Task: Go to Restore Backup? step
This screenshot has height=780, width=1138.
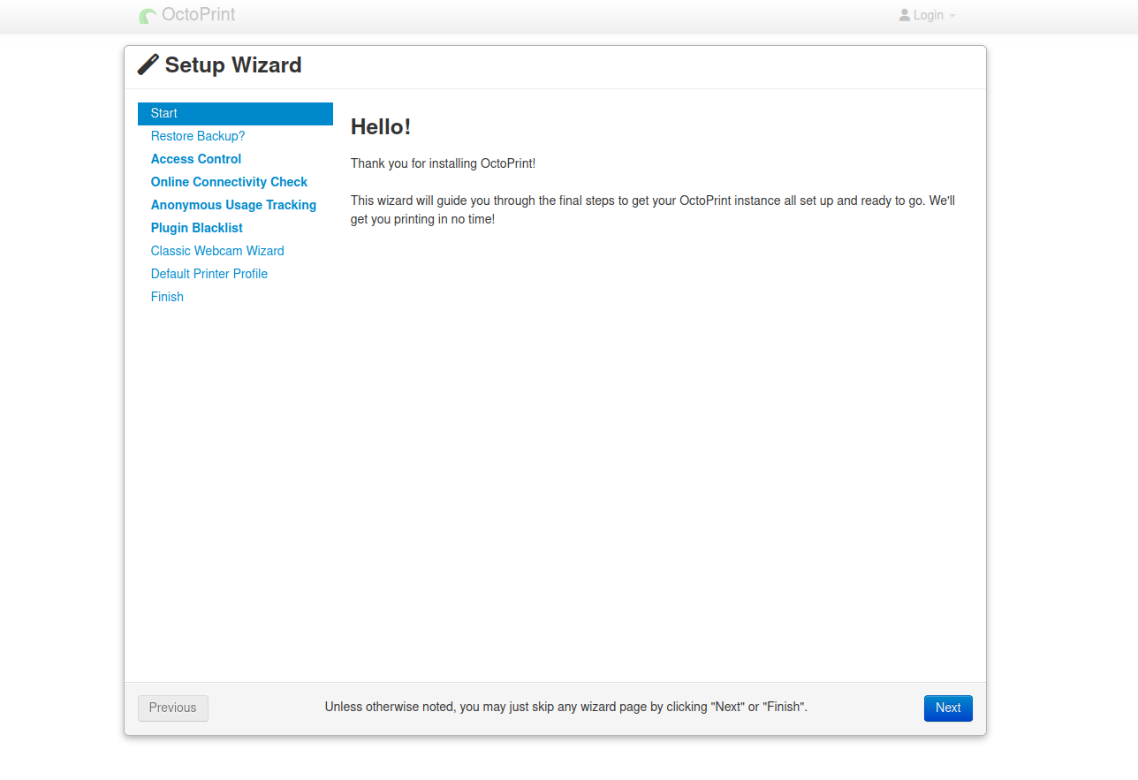Action: [x=235, y=137]
